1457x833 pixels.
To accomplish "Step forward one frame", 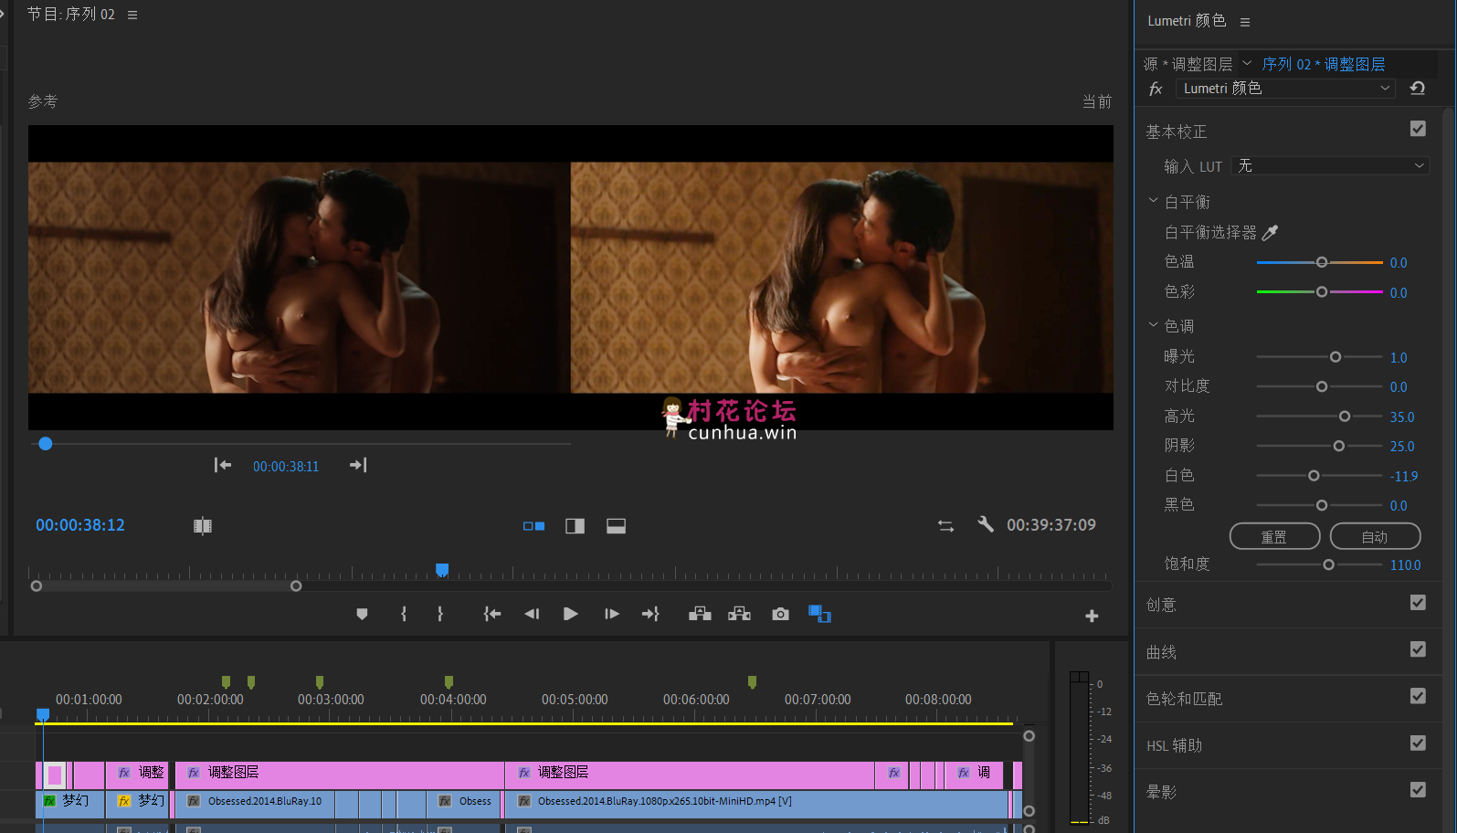I will (x=611, y=615).
